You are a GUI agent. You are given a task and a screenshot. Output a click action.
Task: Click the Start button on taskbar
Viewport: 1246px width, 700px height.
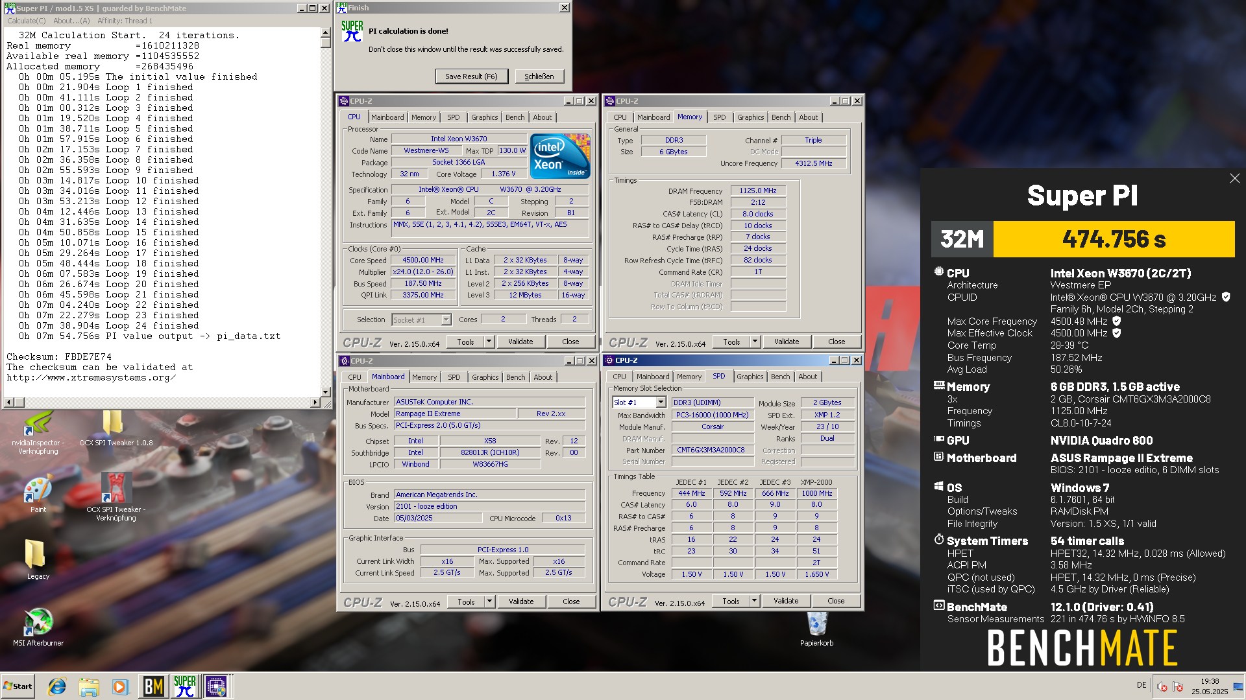pos(18,686)
